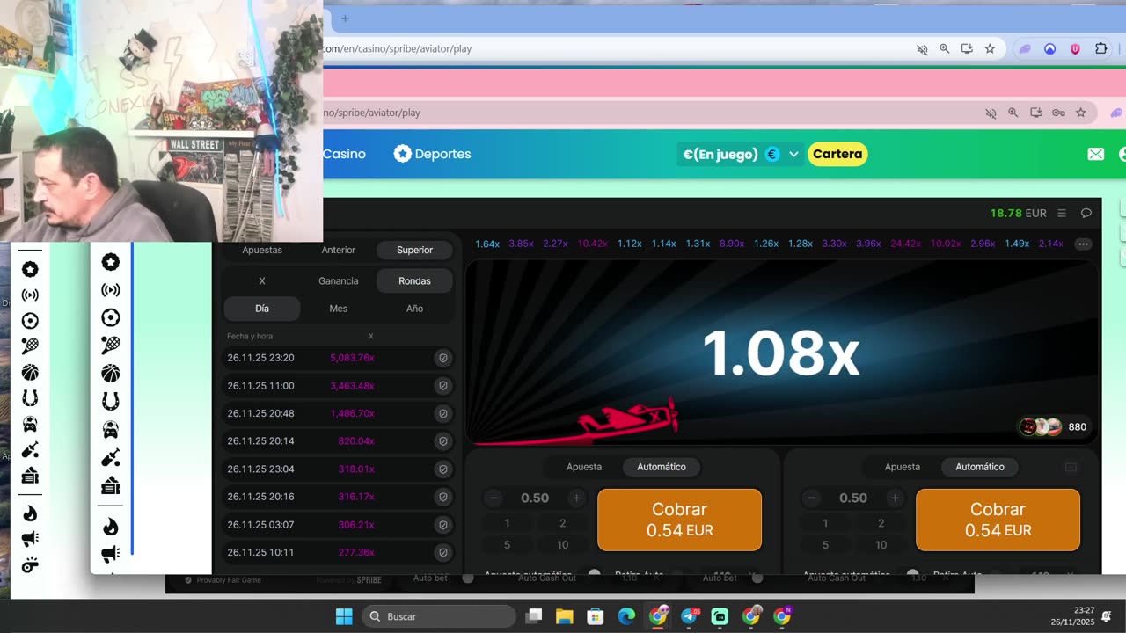Open the zoom icon in the blue browser toolbar
Image resolution: width=1126 pixels, height=633 pixels.
944,49
